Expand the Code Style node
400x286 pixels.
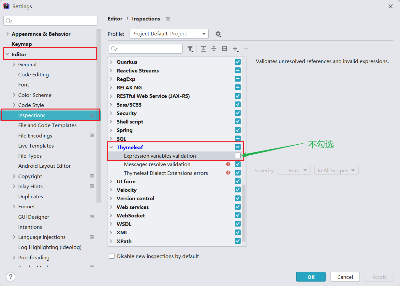pos(14,105)
